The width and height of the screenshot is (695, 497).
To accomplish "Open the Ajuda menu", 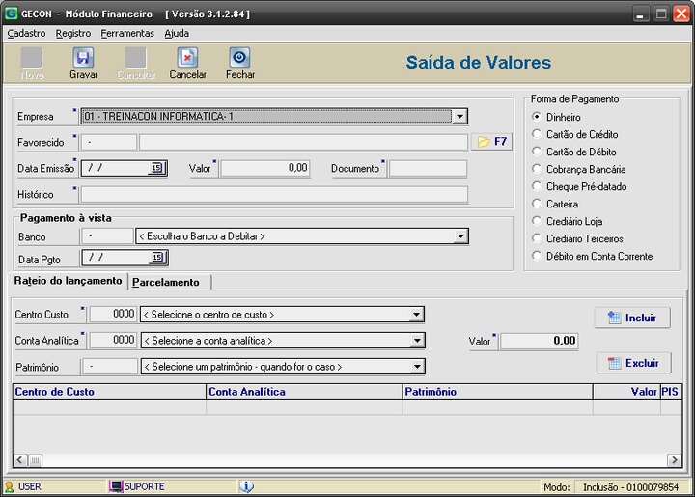I will pos(177,33).
